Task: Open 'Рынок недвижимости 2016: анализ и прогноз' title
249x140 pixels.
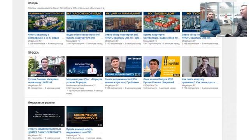Action: [122, 81]
